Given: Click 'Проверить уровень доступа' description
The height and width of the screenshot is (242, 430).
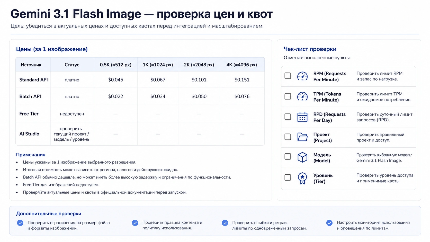Looking at the screenshot, I should [385, 178].
